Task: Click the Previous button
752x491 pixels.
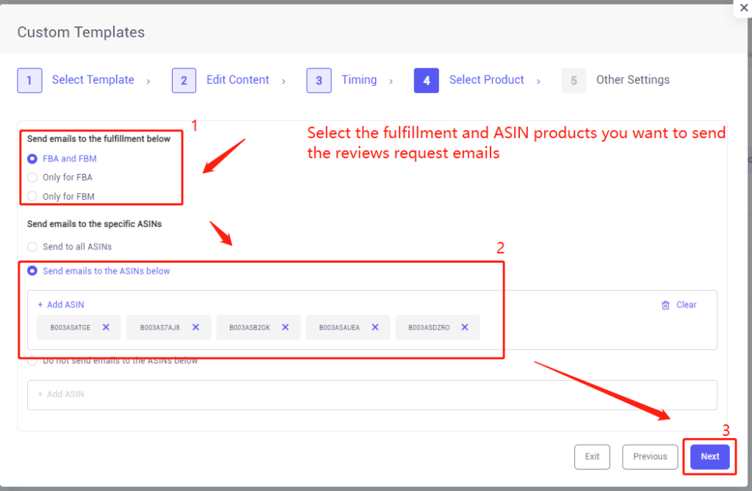Action: (x=650, y=457)
